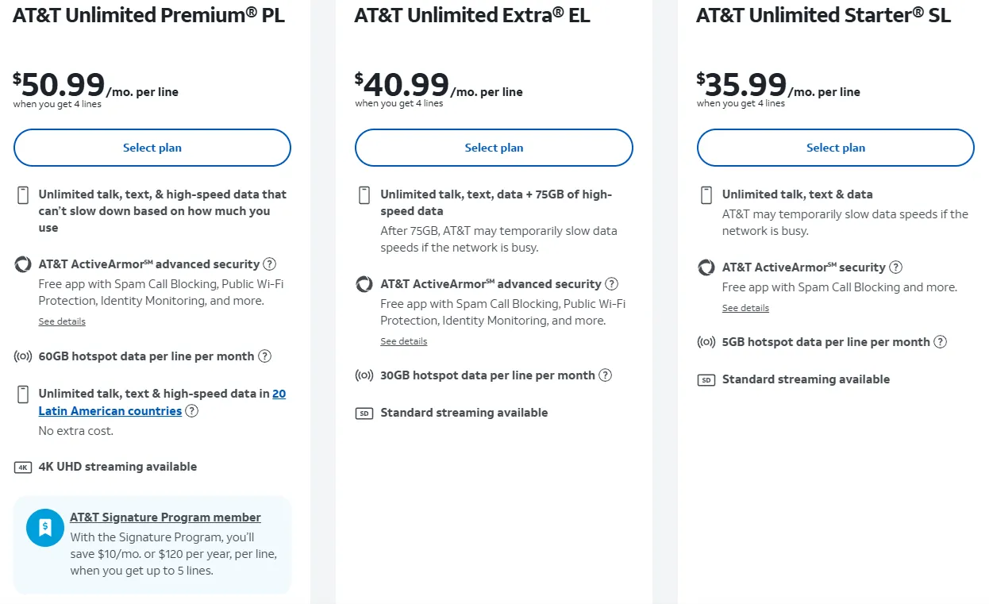This screenshot has height=604, width=989.
Task: Open help icon beside Premium ActiveArmor advanced security
Action: point(270,264)
